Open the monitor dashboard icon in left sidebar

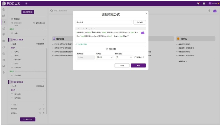(4, 35)
